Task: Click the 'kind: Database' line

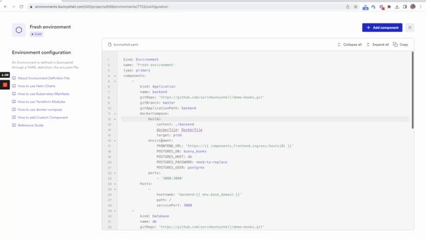Action: 154,216
